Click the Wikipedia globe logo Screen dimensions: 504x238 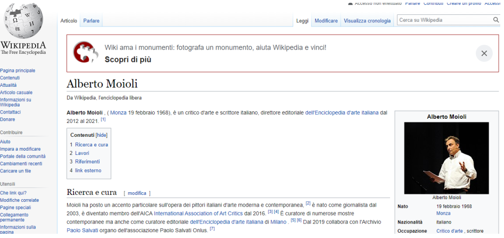(x=23, y=21)
